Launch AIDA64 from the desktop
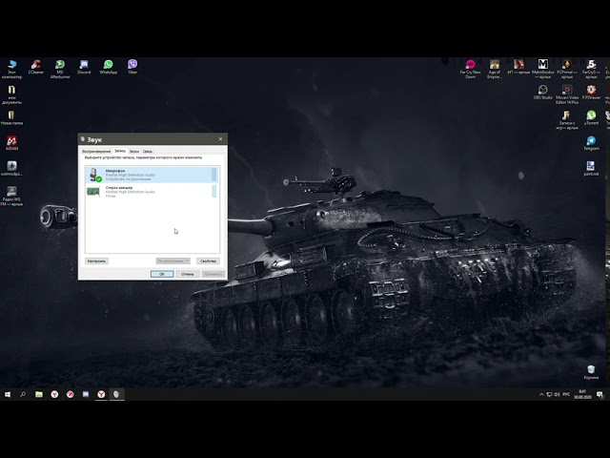Viewport: 610px width, 458px height. (x=11, y=143)
